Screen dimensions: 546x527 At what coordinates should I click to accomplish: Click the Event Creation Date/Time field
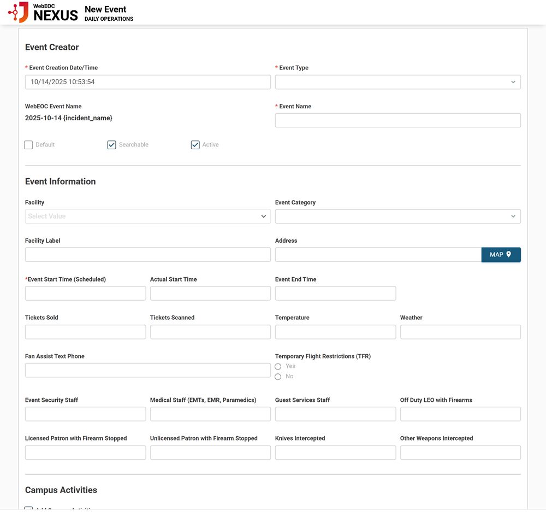[x=147, y=81]
